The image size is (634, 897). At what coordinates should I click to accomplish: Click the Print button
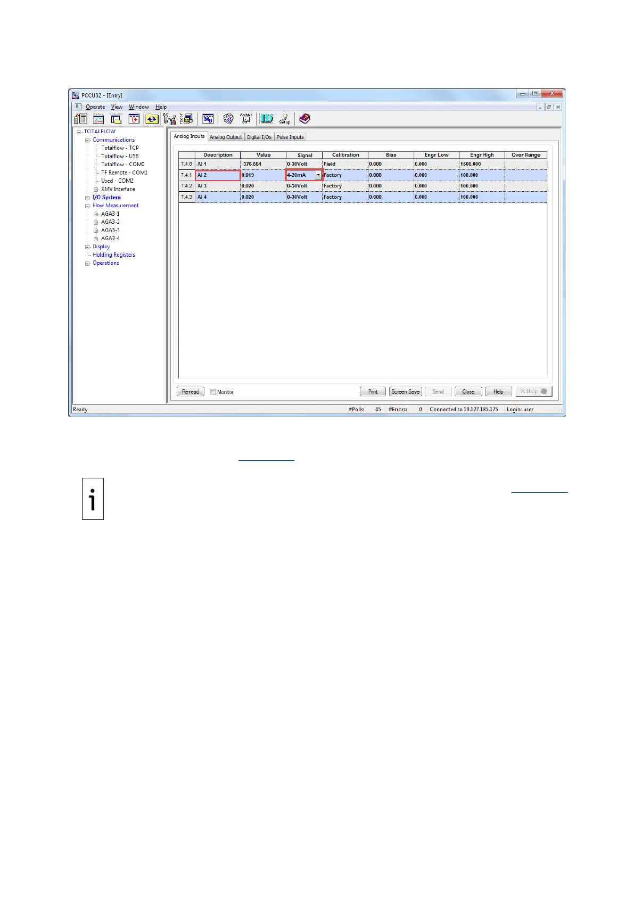(x=373, y=392)
